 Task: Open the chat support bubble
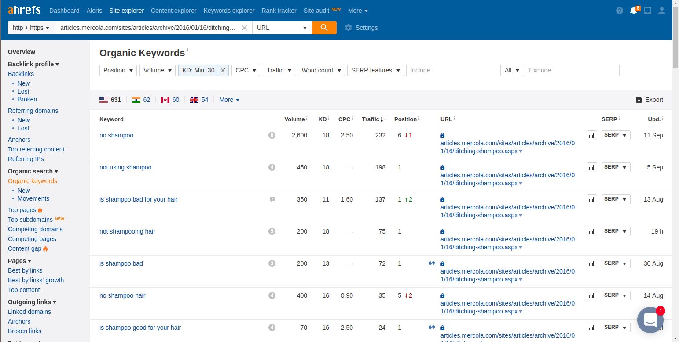pos(650,320)
